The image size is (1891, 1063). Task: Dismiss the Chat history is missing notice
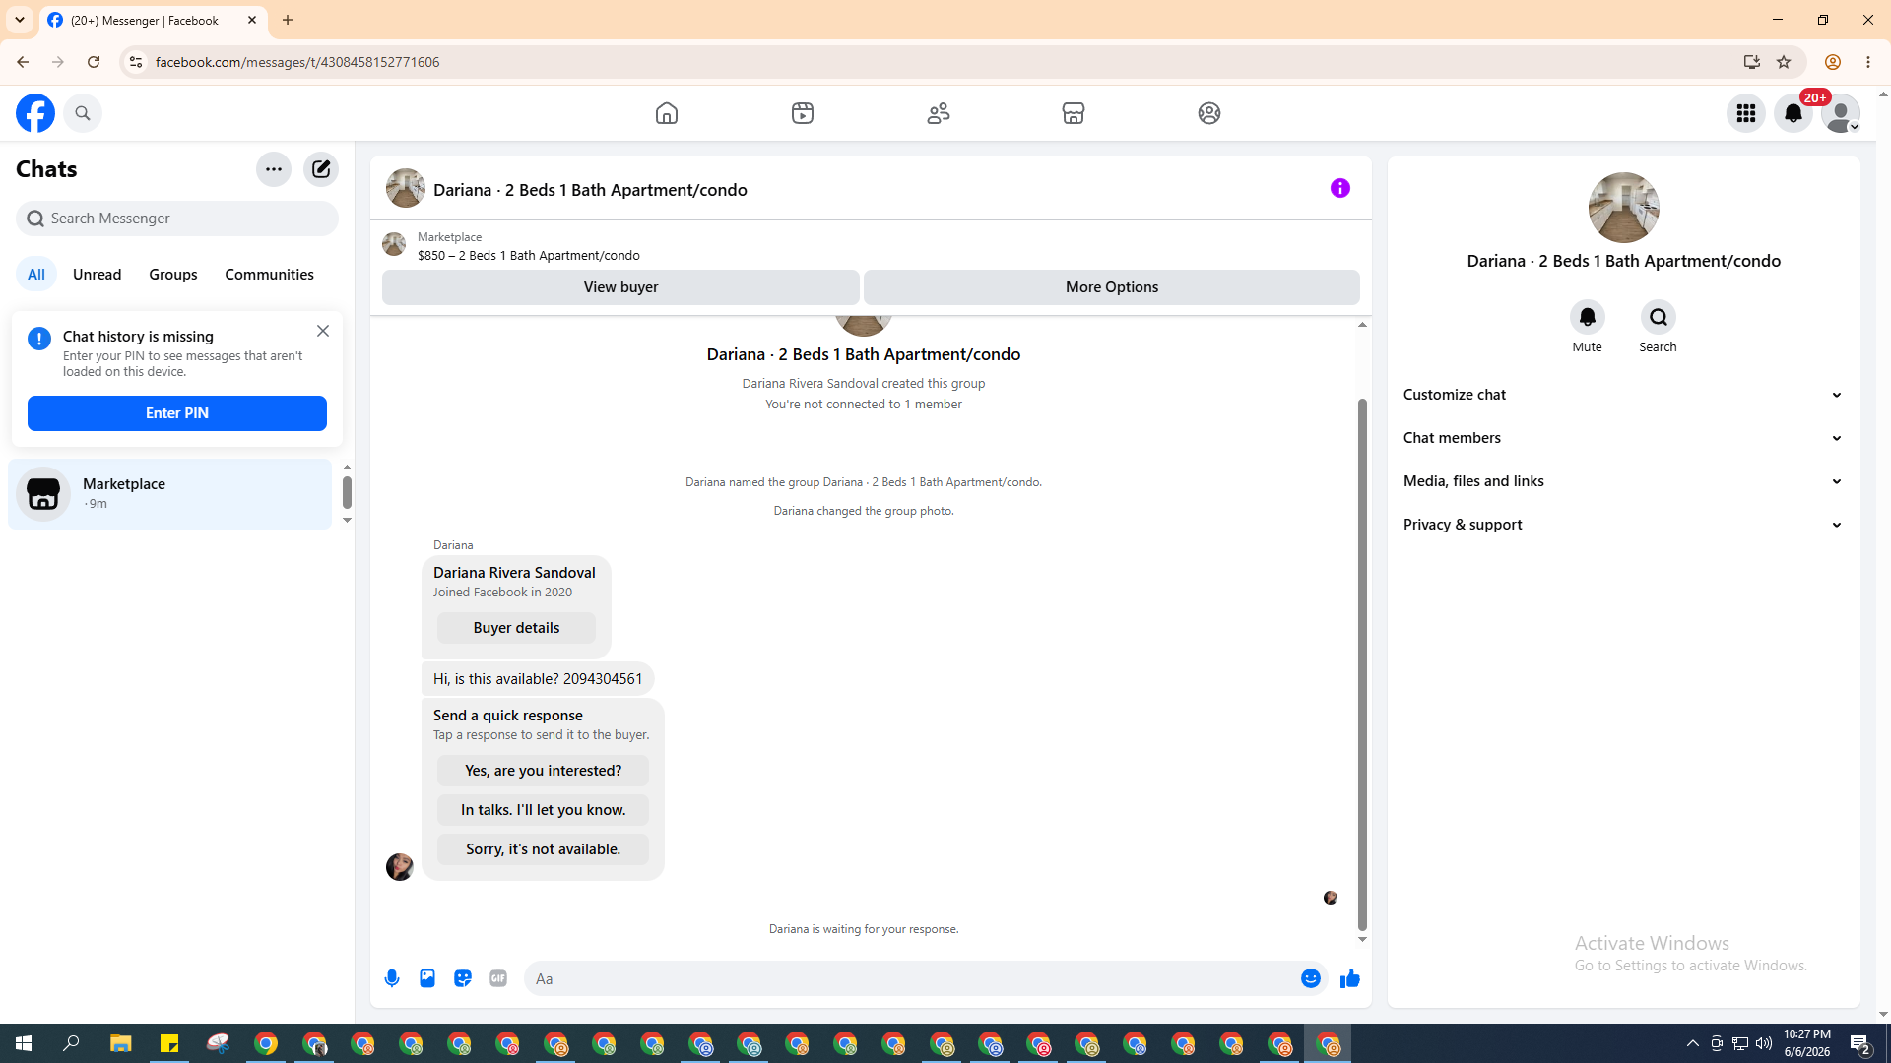(323, 331)
